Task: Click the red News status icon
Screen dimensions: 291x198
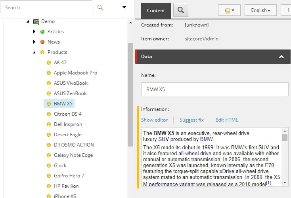Action: coord(42,42)
